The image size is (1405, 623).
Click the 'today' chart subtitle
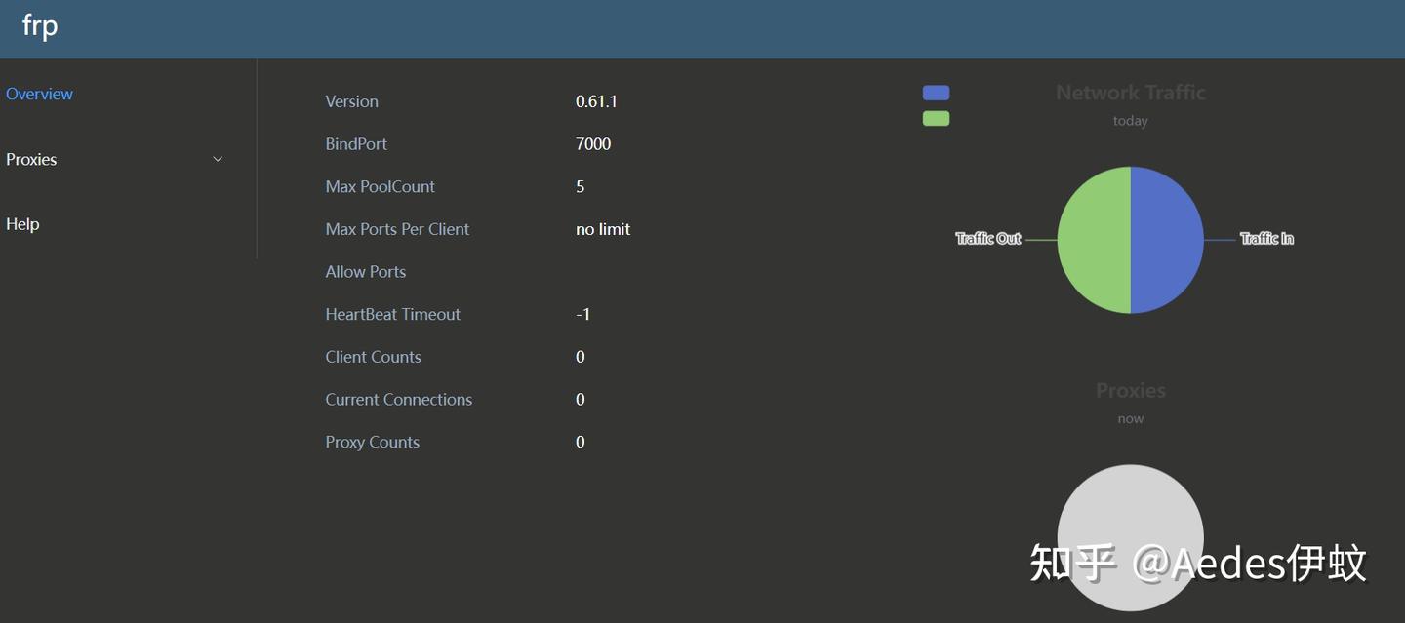[1131, 121]
